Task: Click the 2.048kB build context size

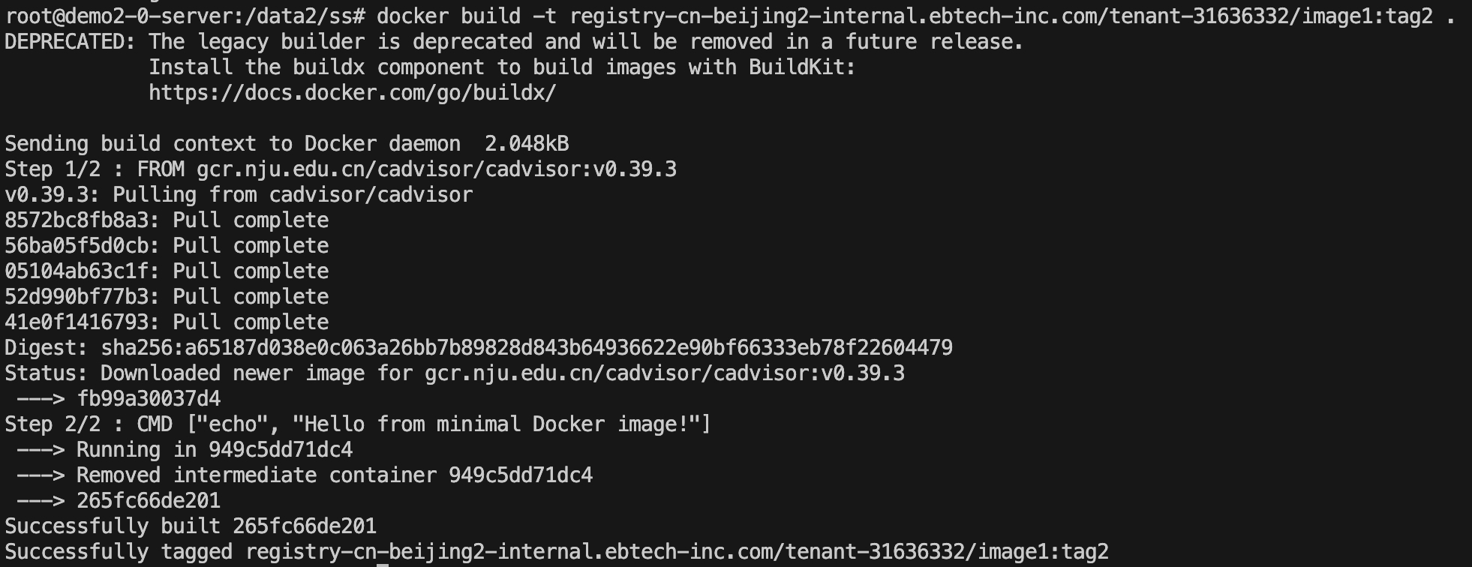Action: (527, 144)
